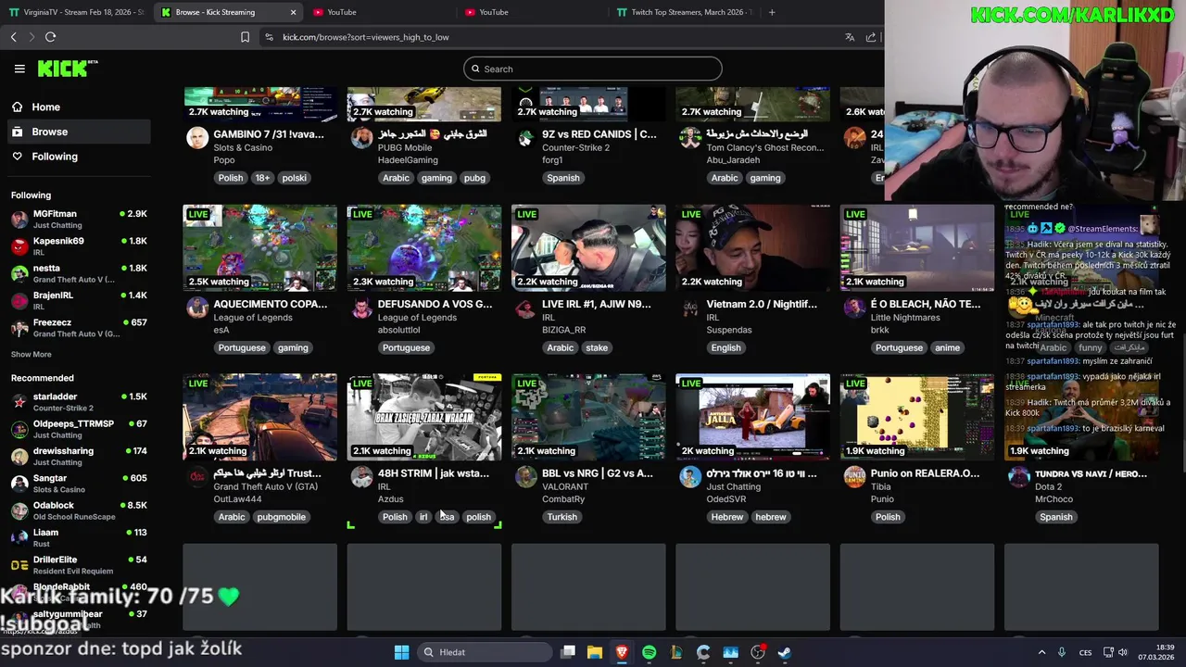Open BrajenIRL in the Following list
The width and height of the screenshot is (1186, 667).
coord(79,301)
